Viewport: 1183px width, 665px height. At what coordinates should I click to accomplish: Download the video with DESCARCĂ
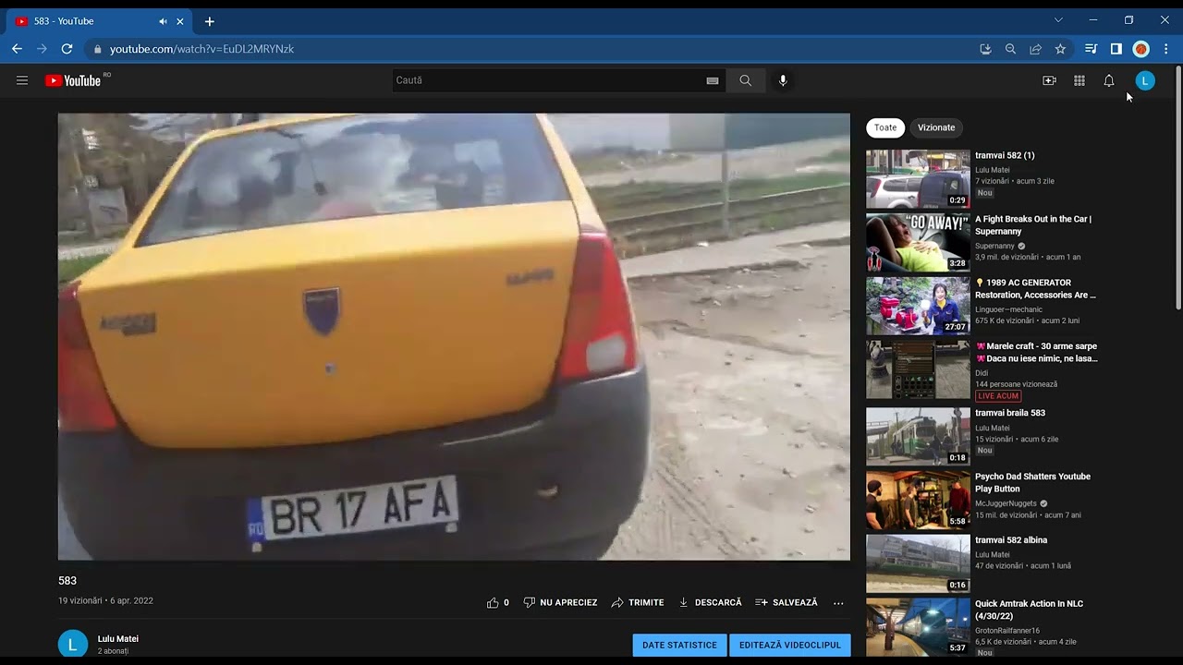point(710,602)
